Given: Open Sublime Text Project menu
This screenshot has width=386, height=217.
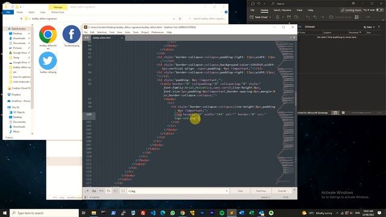Looking at the screenshot, I should (145, 32).
